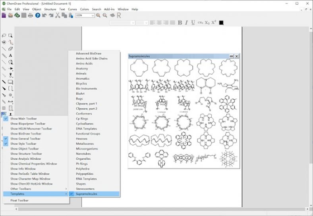Toggle Show General Toolbar off

[25, 139]
